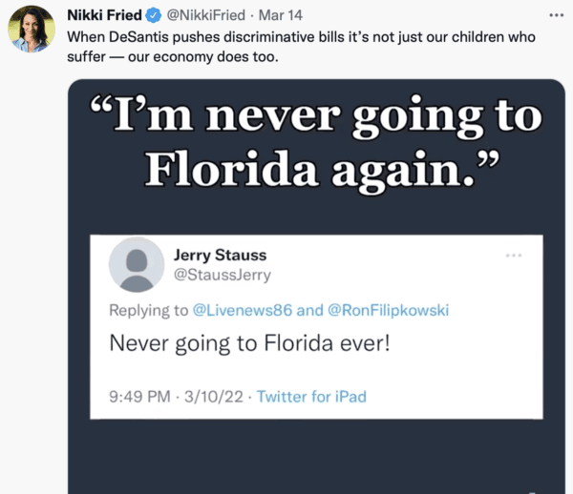Click the 'Never going to Florida ever!' text
Image resolution: width=573 pixels, height=494 pixels.
(249, 343)
